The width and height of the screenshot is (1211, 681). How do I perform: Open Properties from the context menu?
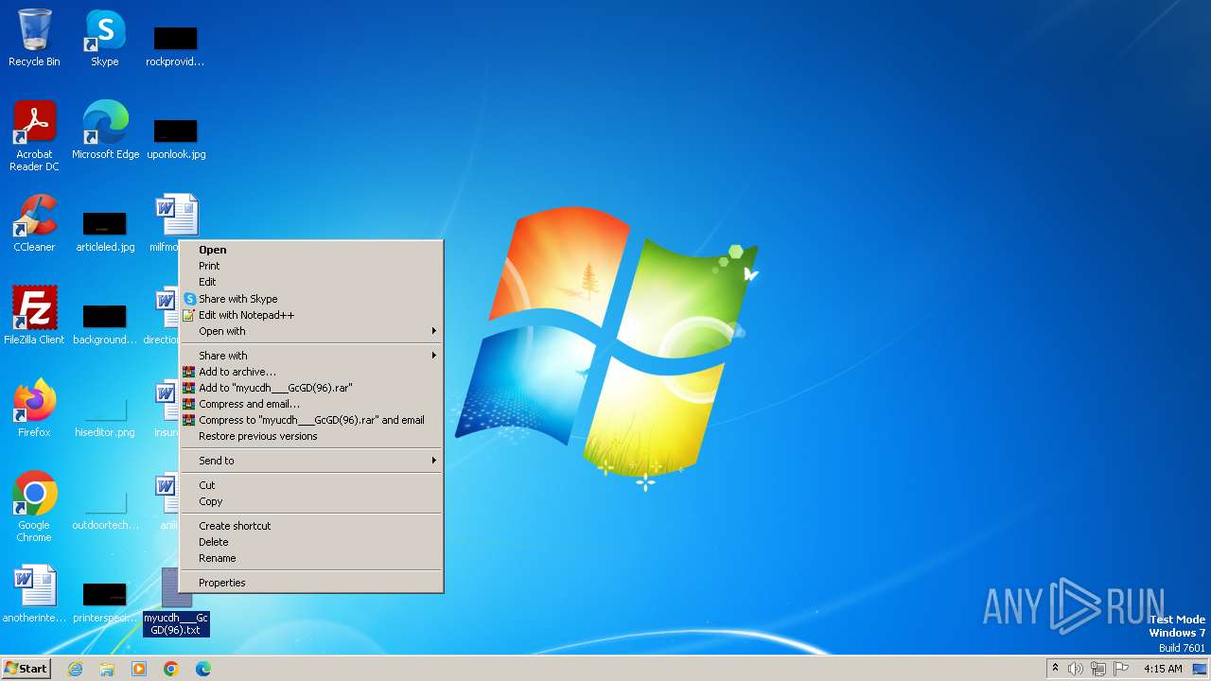click(311, 583)
